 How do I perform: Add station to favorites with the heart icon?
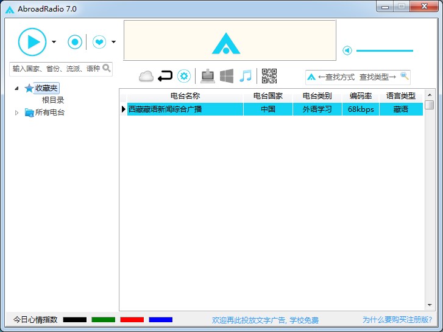(99, 42)
